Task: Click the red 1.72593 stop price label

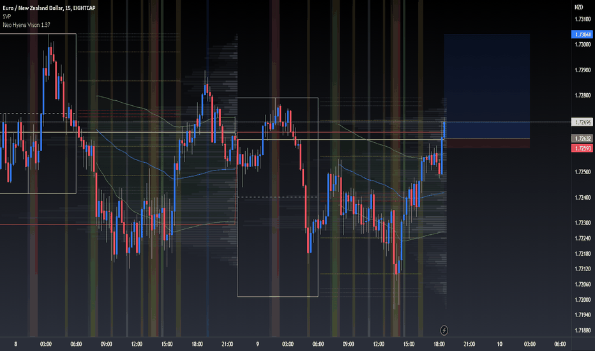Action: click(x=582, y=148)
